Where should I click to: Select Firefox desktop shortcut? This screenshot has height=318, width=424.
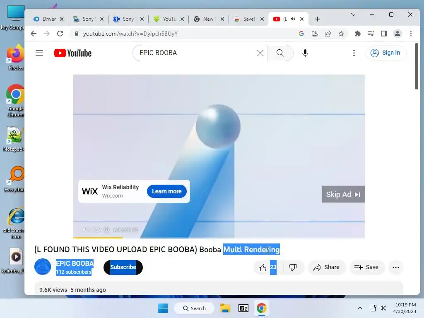tap(15, 58)
